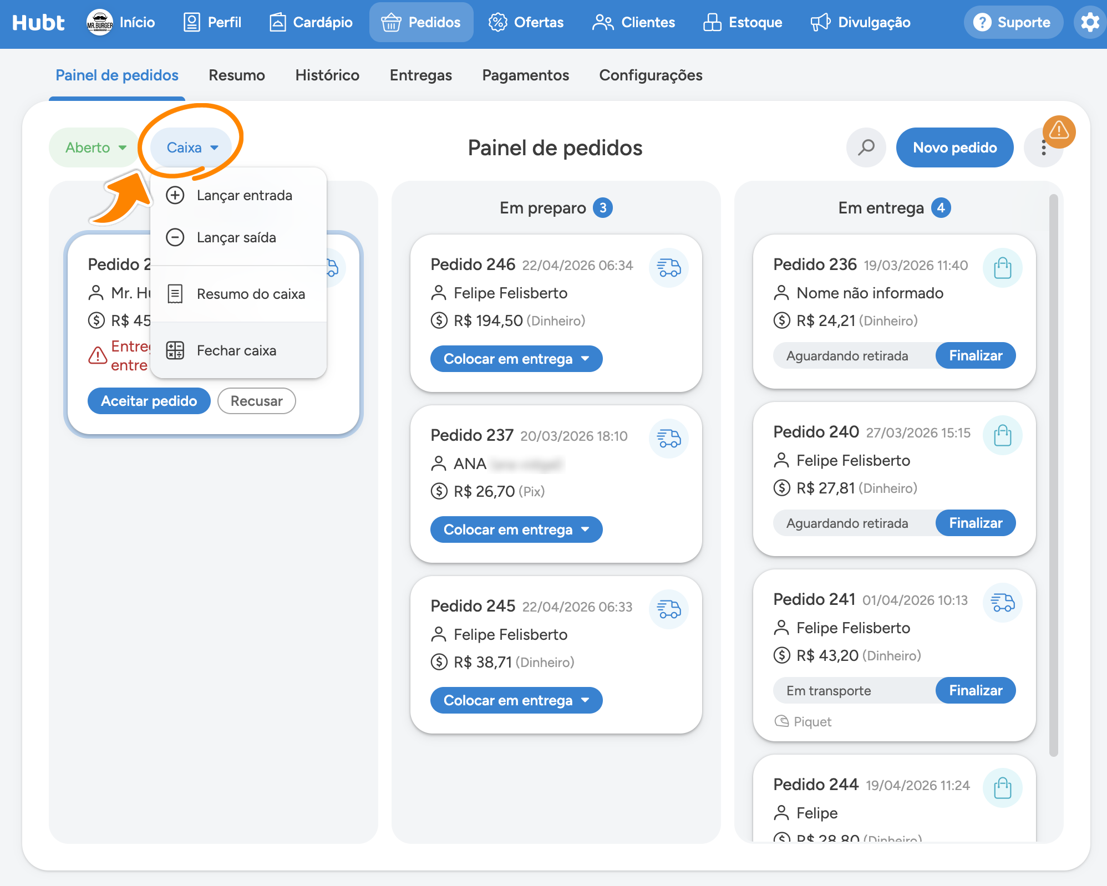This screenshot has width=1107, height=886.
Task: Click the orange warning alert icon
Action: [1059, 131]
